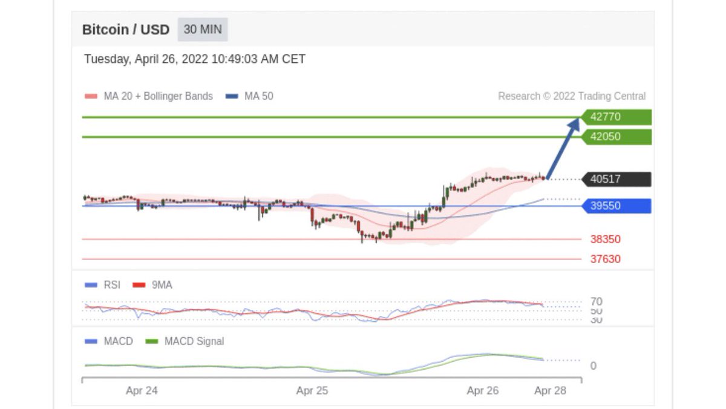Click the pink MA 20 legend swatch
The image size is (726, 409).
[91, 96]
